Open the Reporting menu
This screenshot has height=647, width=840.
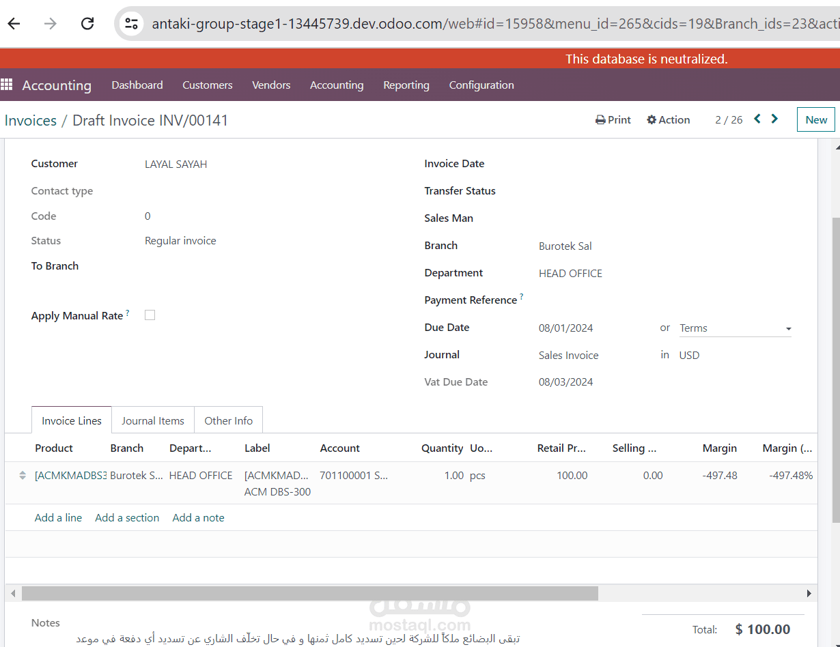(406, 85)
